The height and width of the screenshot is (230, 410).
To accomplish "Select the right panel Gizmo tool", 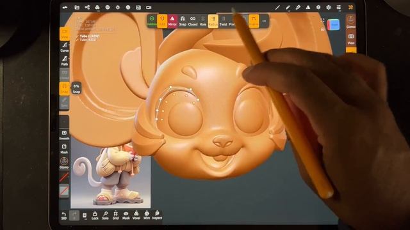I will point(350,22).
